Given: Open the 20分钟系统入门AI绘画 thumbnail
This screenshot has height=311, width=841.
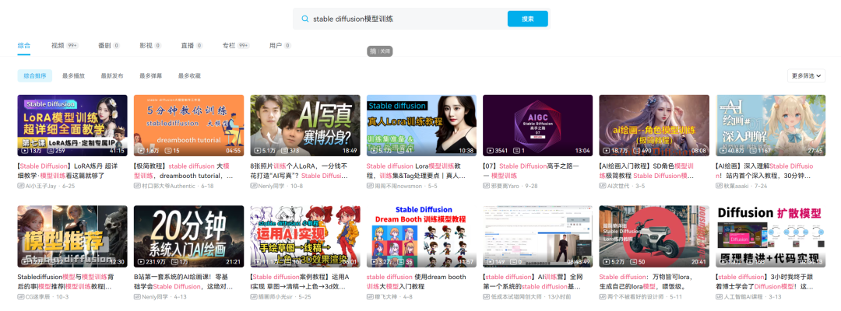Looking at the screenshot, I should pyautogui.click(x=188, y=236).
